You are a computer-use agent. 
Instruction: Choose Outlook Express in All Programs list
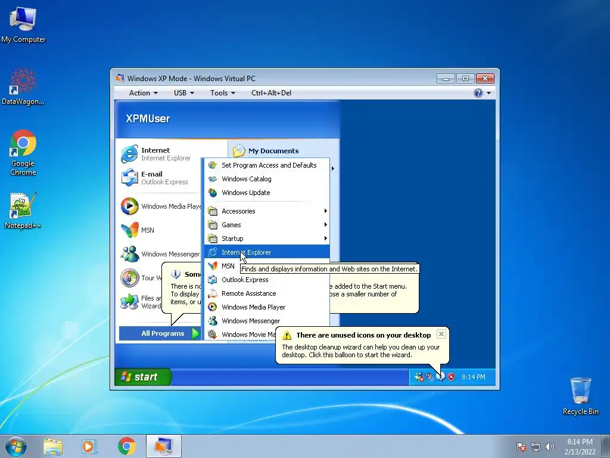[x=267, y=280]
